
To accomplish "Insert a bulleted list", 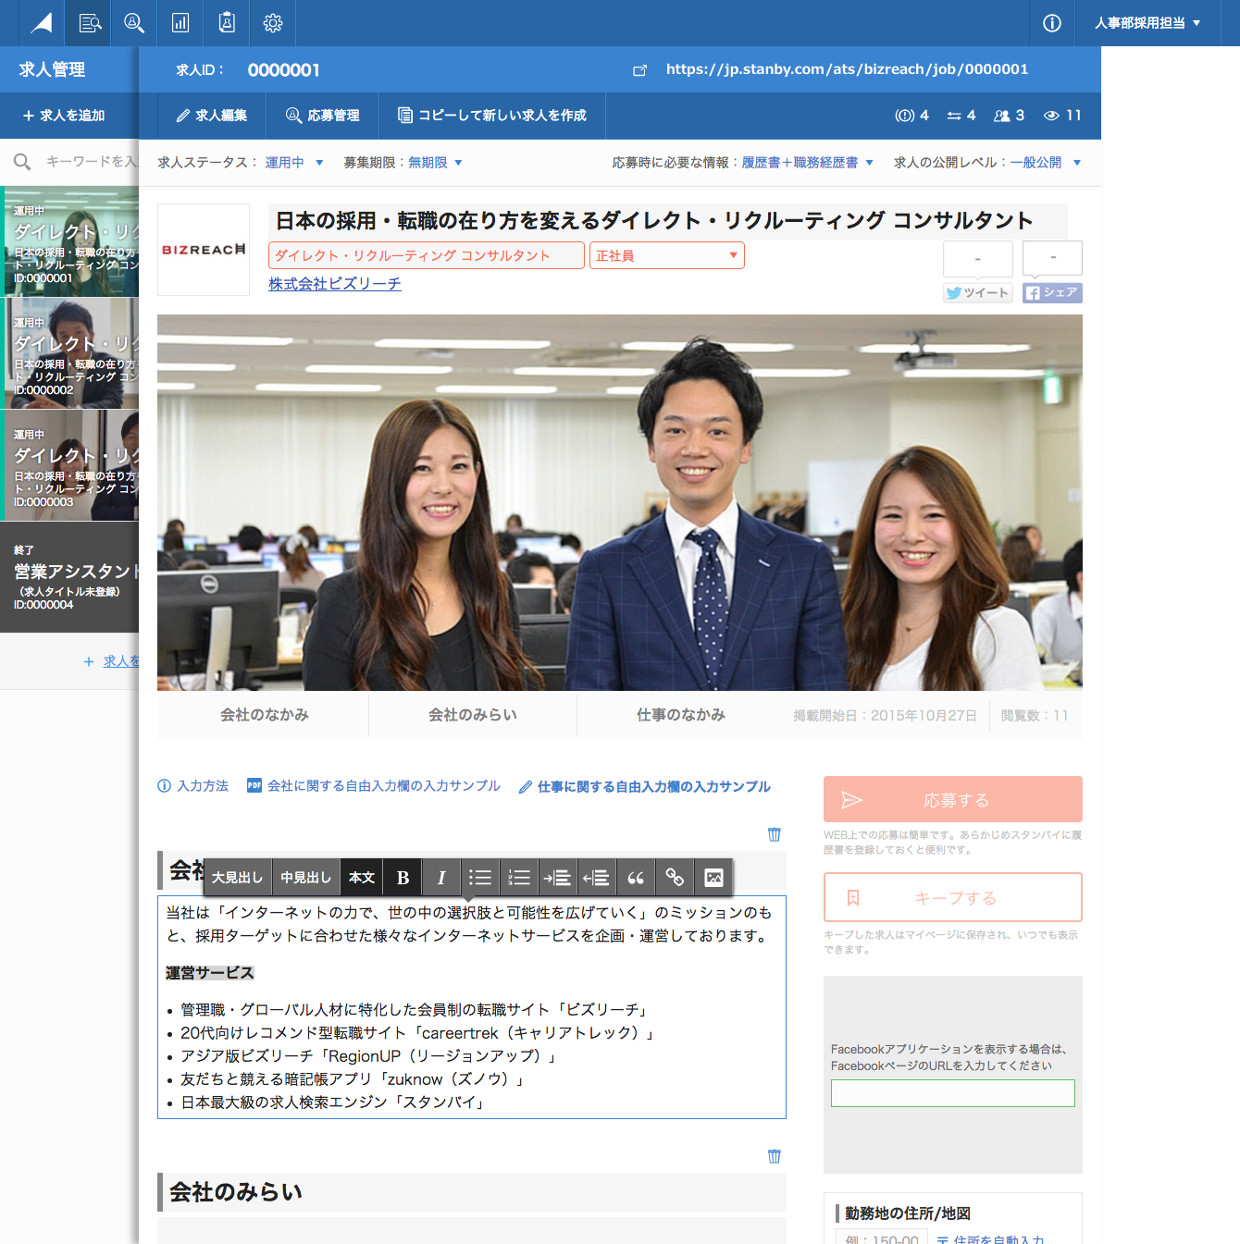I will 480,878.
